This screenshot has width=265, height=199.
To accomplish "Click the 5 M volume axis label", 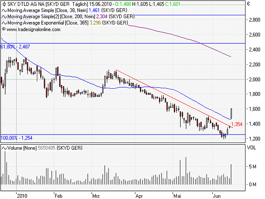I will coord(253,167).
